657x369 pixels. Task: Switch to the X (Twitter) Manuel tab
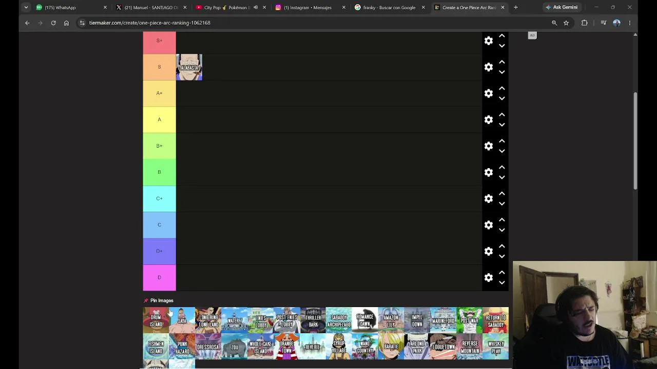click(x=151, y=7)
